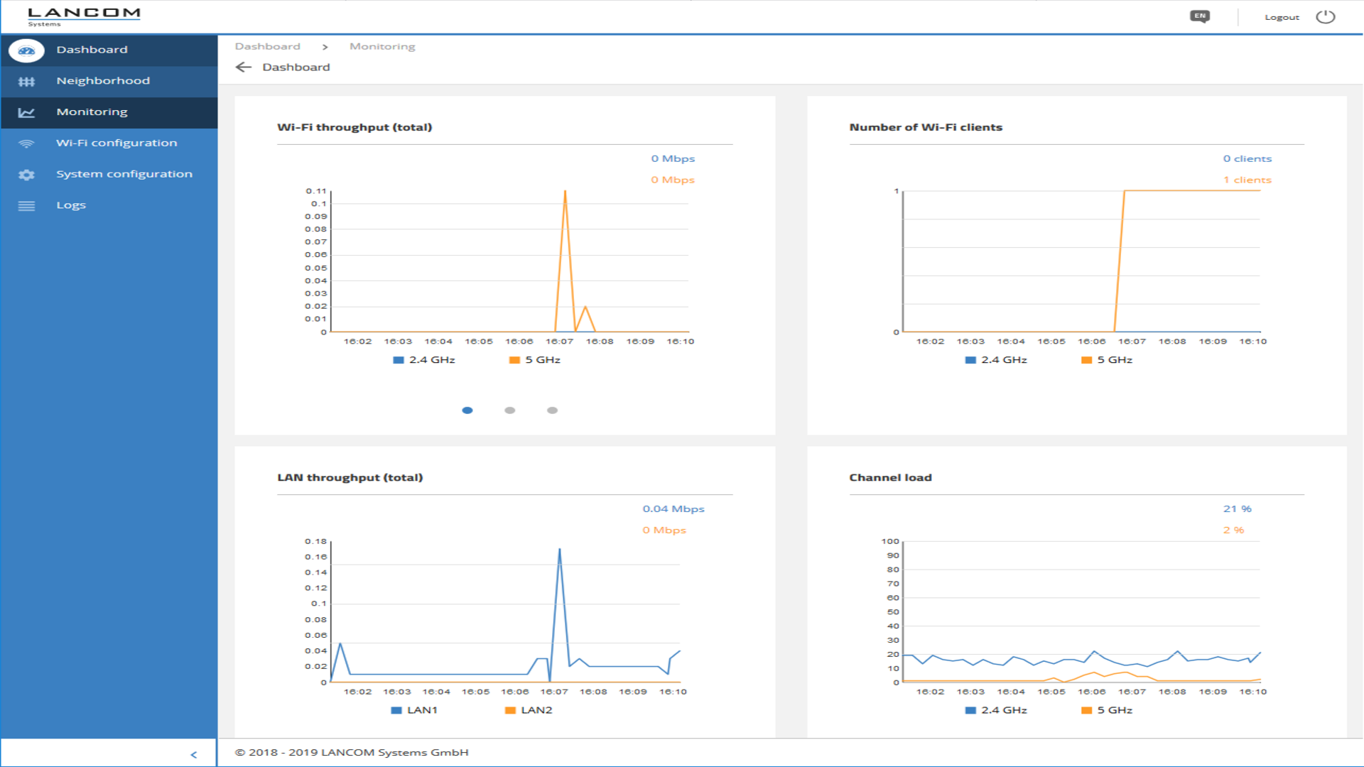Collapse the sidebar with the bottom chevron
The height and width of the screenshot is (767, 1364).
(193, 755)
